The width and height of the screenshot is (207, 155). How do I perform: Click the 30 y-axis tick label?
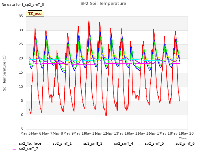click(21, 30)
